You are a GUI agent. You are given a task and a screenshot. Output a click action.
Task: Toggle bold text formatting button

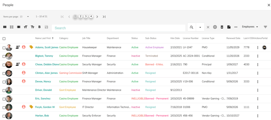click(39, 27)
